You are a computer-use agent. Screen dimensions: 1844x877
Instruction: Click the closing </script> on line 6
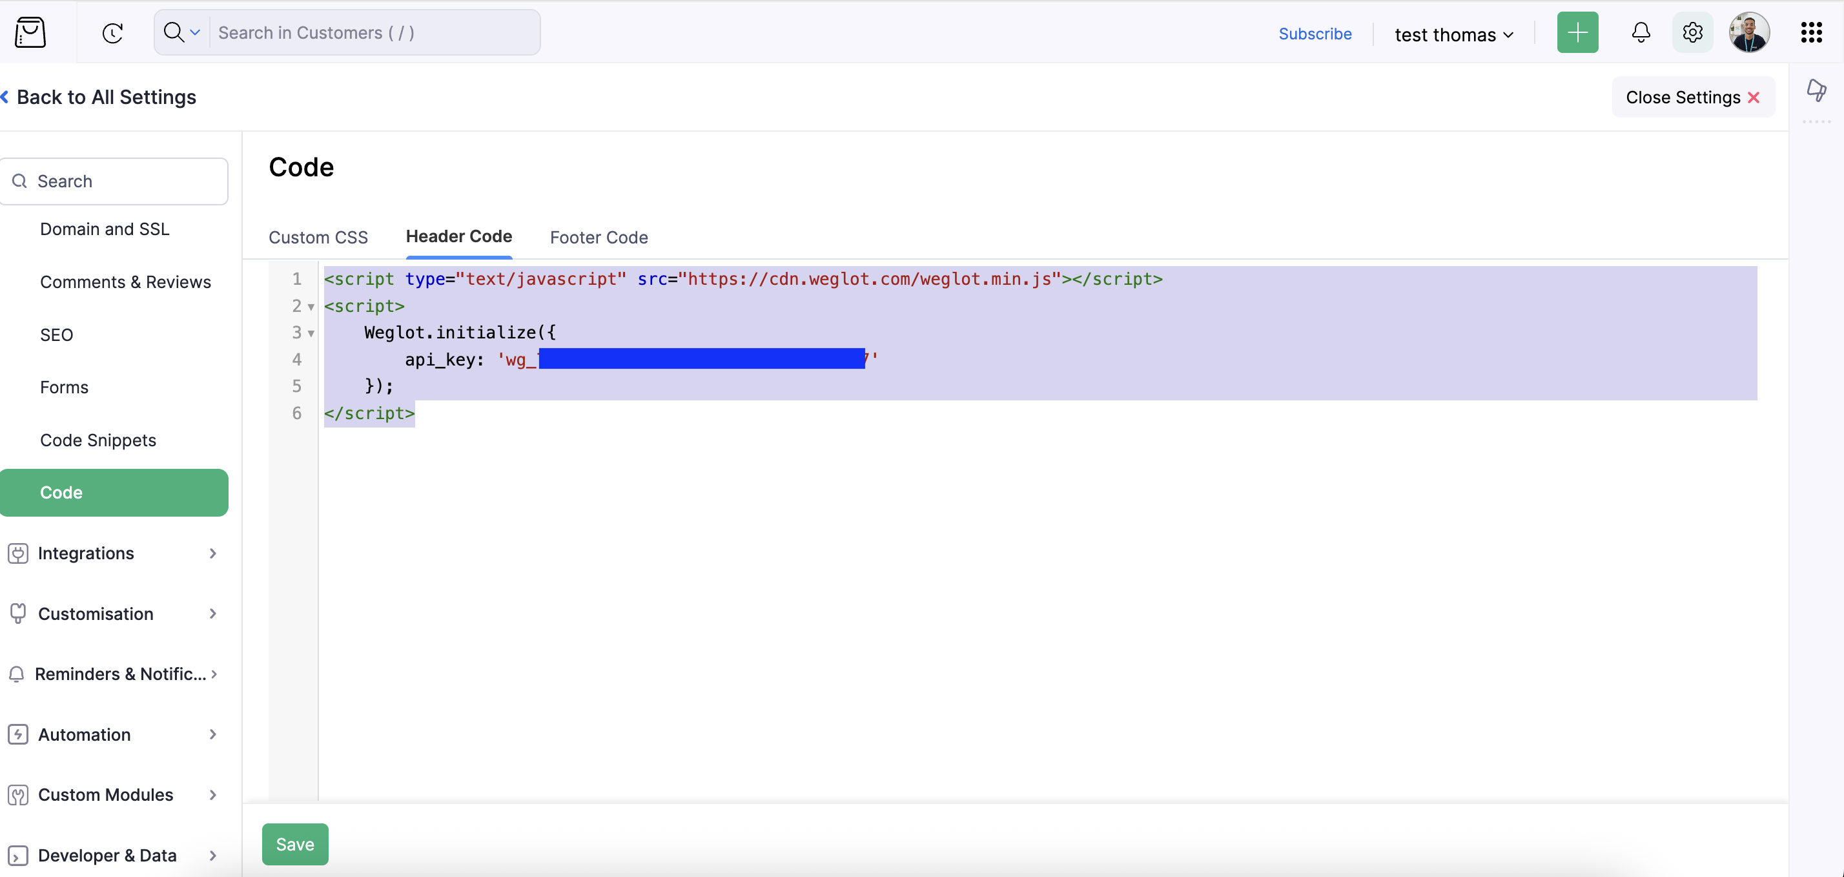(369, 413)
